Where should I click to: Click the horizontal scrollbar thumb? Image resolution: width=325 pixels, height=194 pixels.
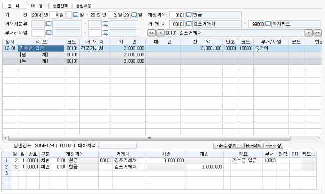click(149, 138)
